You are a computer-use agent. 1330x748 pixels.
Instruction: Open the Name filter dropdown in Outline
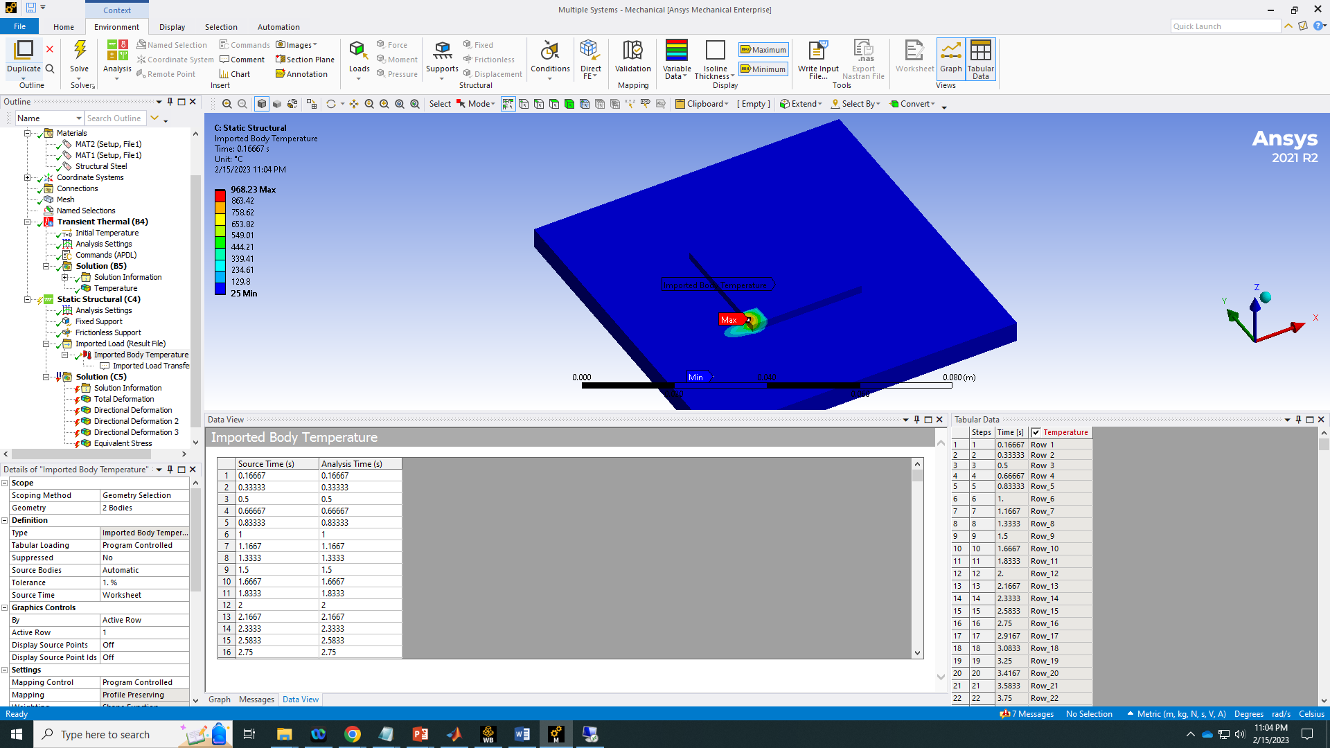point(49,118)
